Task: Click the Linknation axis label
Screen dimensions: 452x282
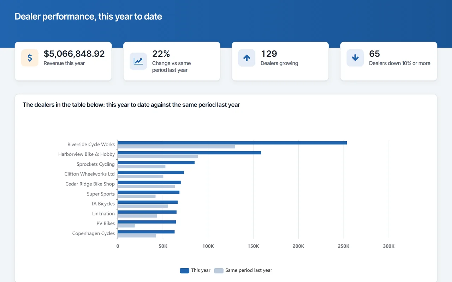Action: [x=103, y=214]
